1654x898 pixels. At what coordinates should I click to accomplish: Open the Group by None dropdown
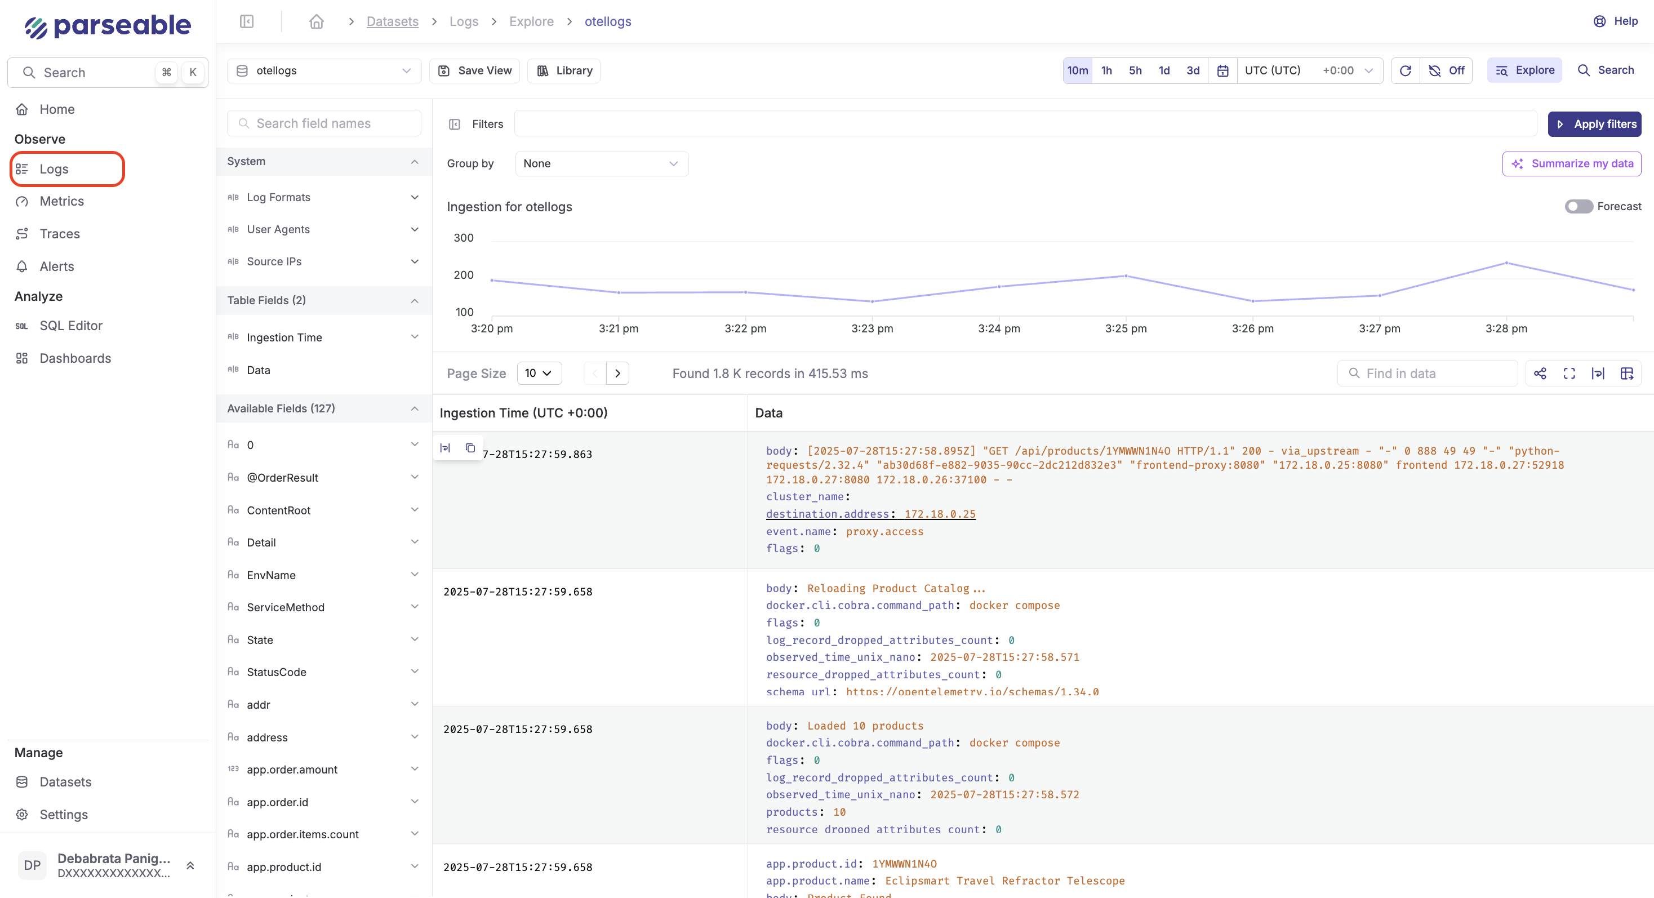[x=601, y=163]
